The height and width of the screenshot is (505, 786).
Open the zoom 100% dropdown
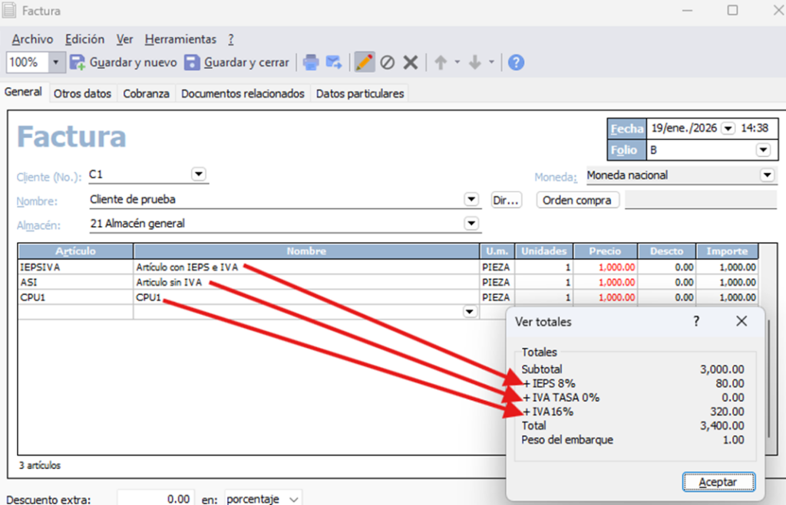point(57,62)
